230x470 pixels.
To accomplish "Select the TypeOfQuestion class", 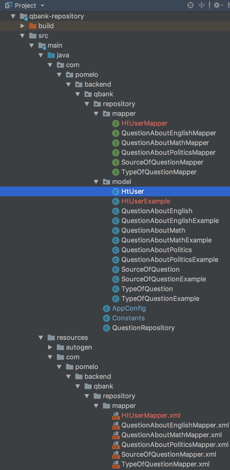I will click(x=147, y=289).
